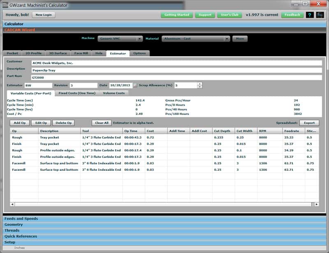This screenshot has width=329, height=253.
Task: Switch to the Options tab
Action: pyautogui.click(x=140, y=53)
